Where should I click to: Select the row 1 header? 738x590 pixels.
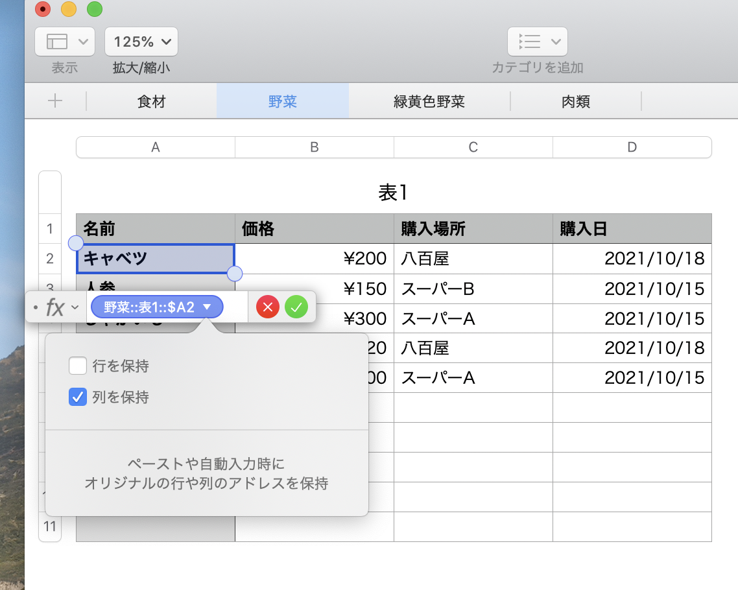50,228
